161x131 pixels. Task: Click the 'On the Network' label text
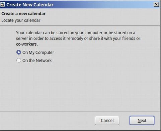37,60
